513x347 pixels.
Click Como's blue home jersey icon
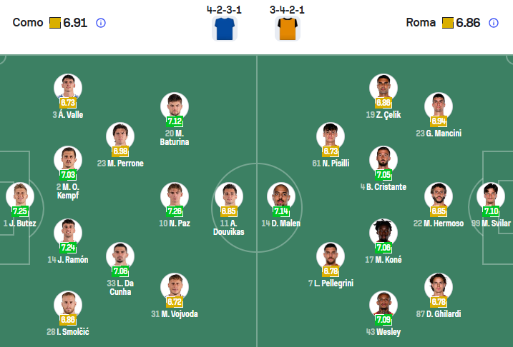pyautogui.click(x=224, y=29)
